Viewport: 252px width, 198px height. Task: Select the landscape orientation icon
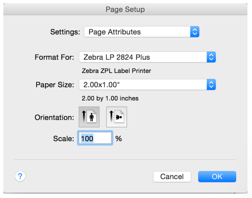tap(117, 117)
